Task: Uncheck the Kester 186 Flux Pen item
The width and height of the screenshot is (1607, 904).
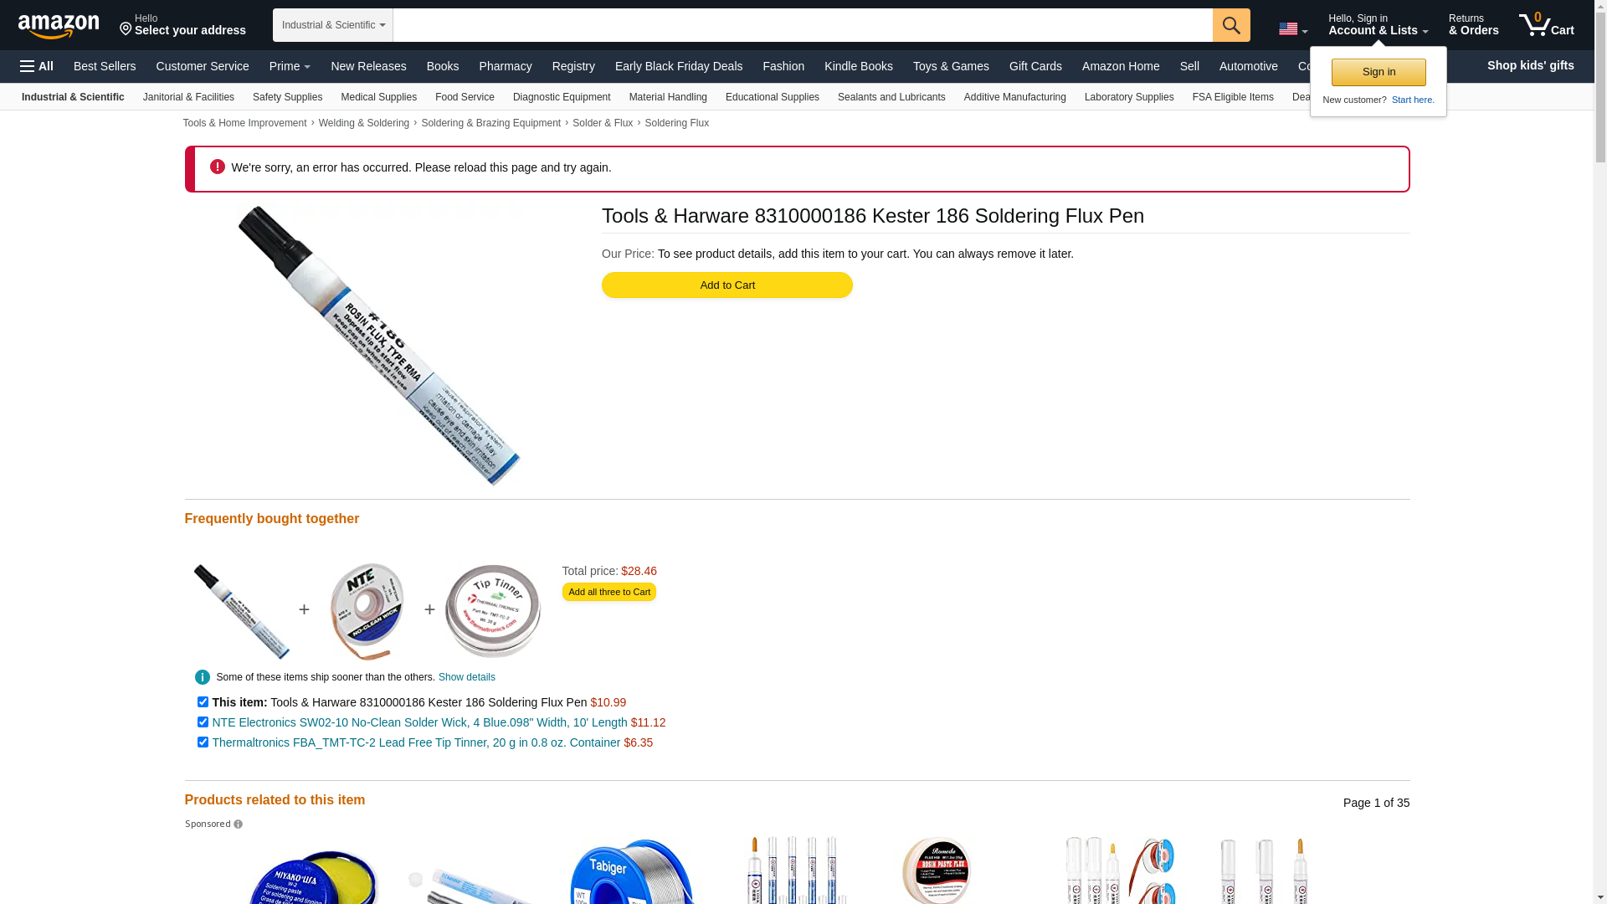Action: tap(203, 702)
